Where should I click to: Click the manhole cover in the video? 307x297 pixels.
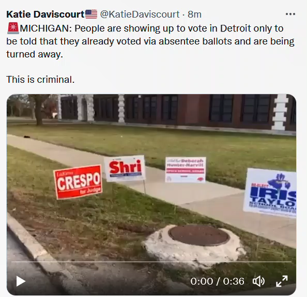tap(198, 235)
